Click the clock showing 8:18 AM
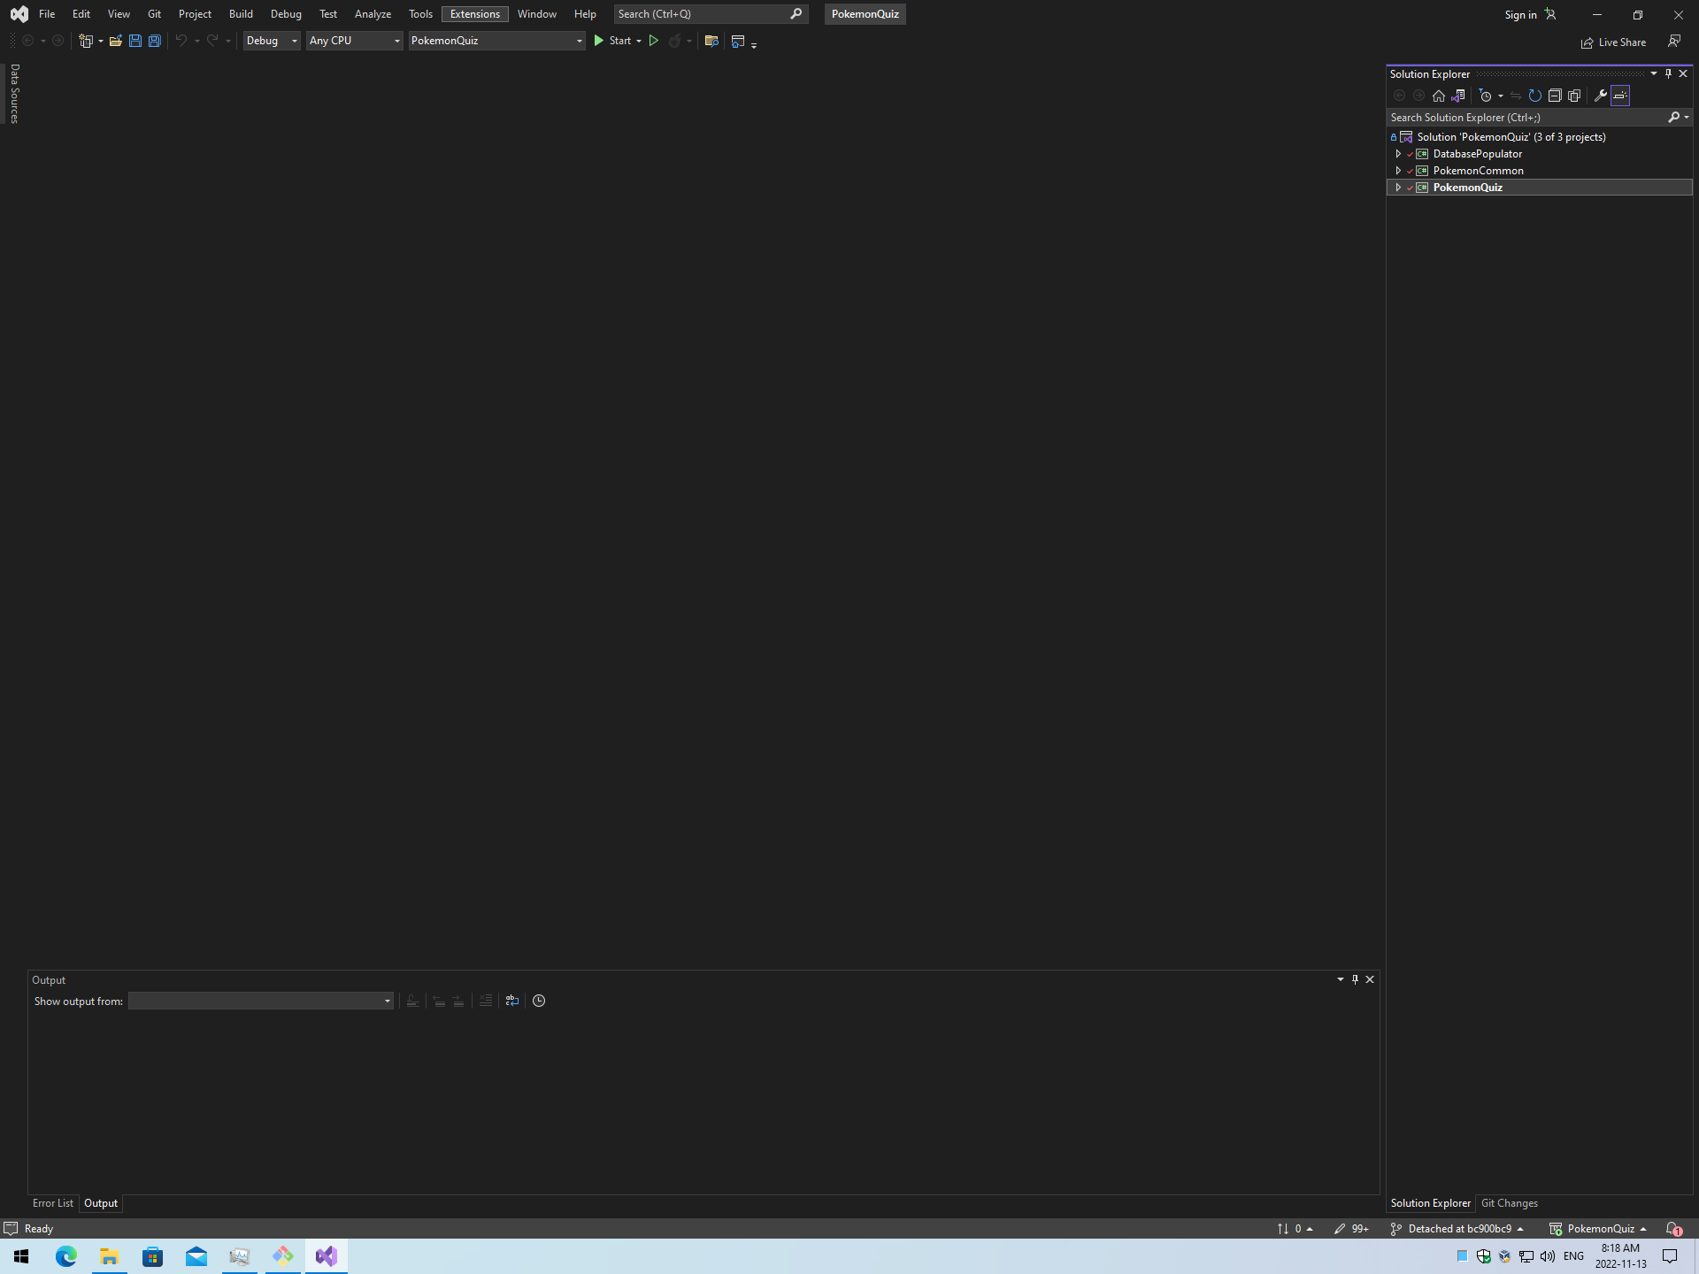This screenshot has height=1274, width=1699. click(1620, 1248)
